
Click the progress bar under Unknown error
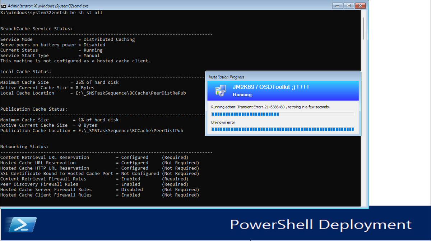point(283,129)
